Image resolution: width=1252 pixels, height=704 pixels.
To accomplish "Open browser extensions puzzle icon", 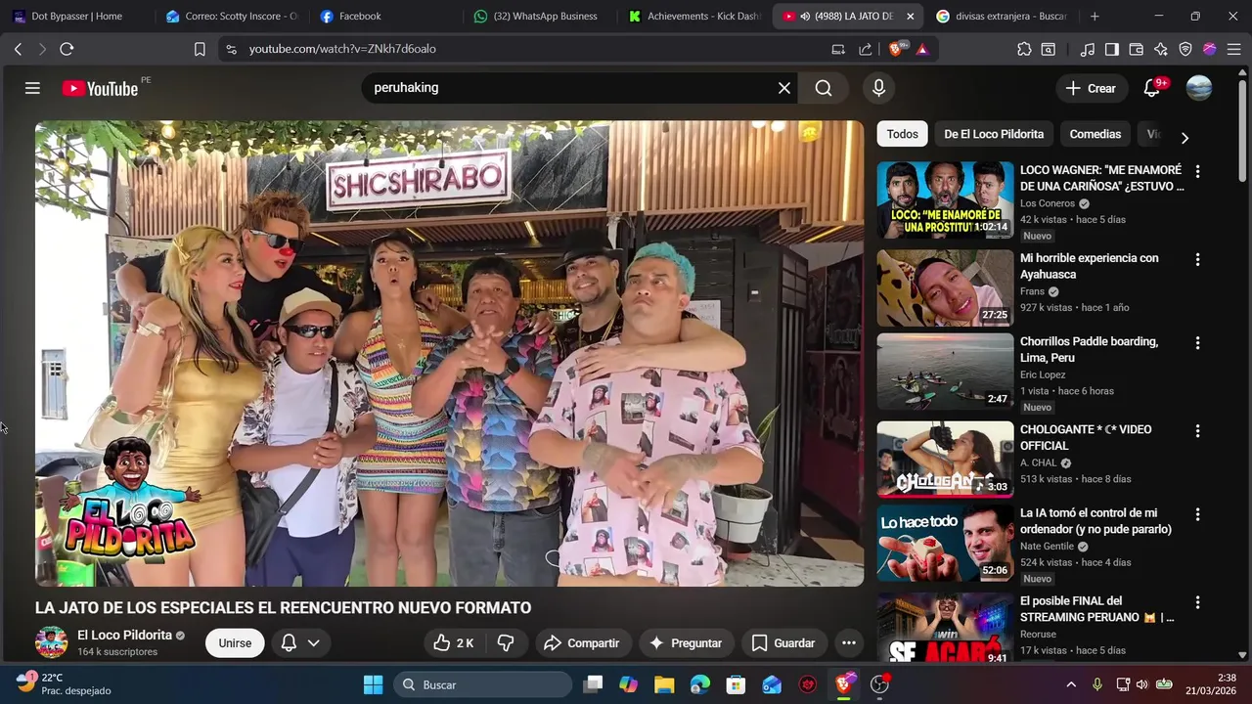I will click(x=1024, y=49).
